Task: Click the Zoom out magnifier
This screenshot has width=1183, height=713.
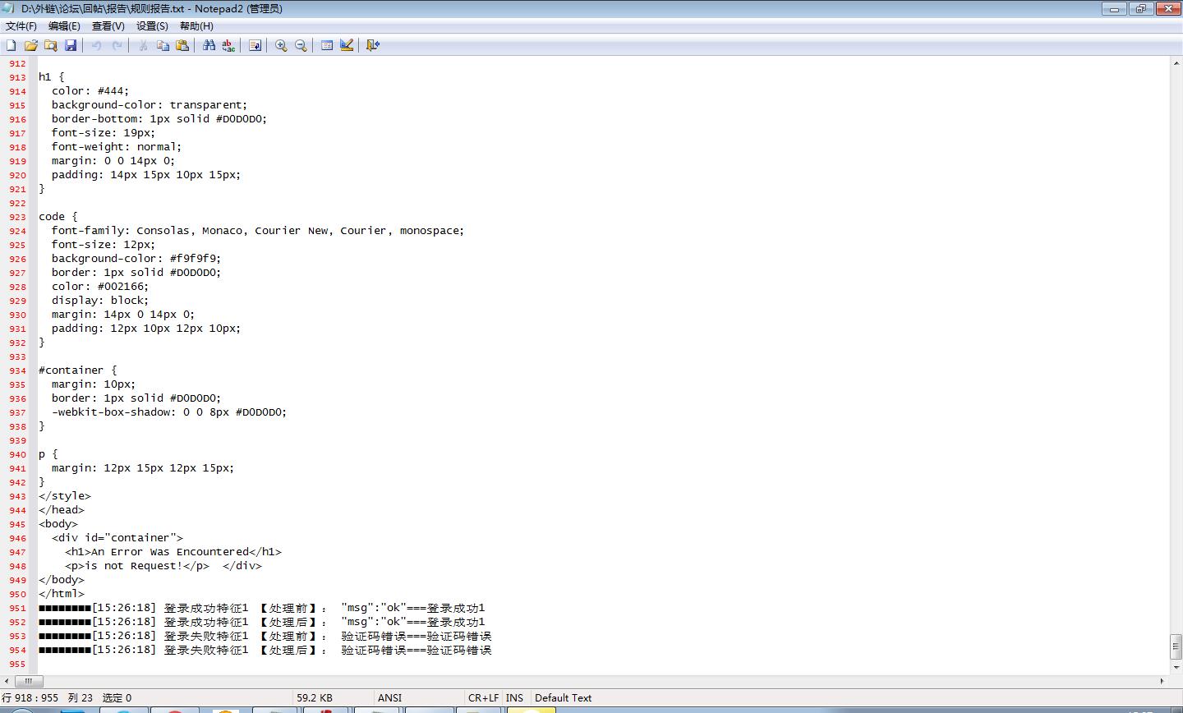Action: [301, 45]
